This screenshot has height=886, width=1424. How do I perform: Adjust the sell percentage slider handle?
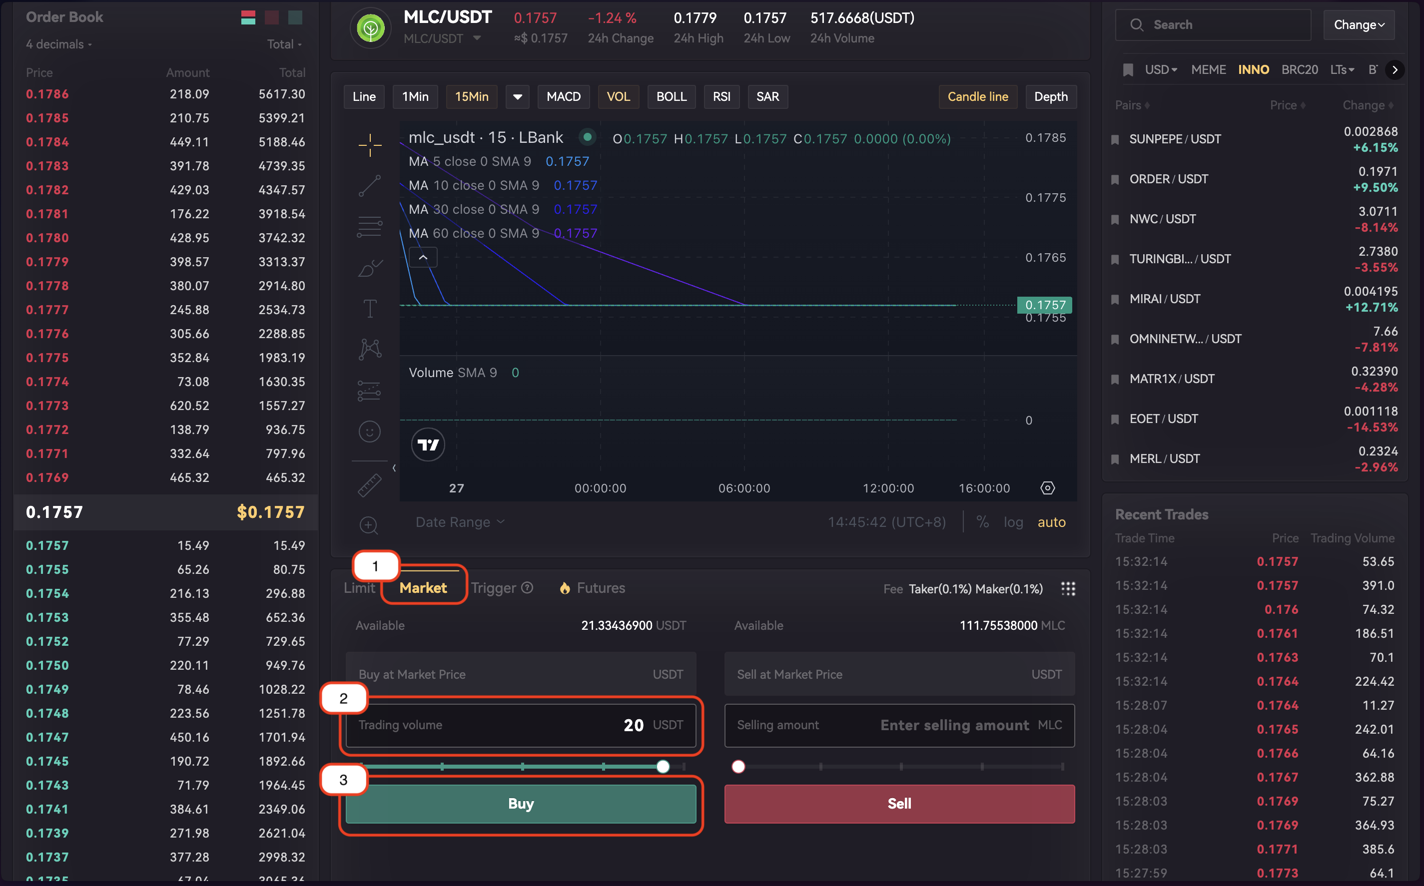click(738, 767)
